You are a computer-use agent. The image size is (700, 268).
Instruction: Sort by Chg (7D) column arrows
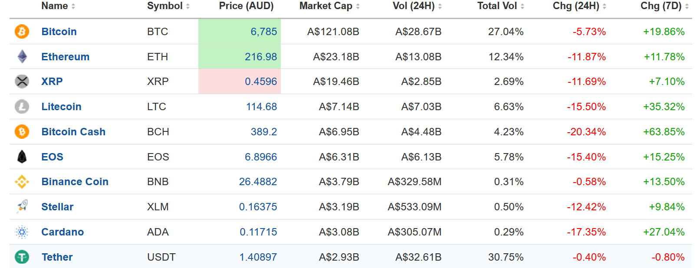(x=687, y=6)
